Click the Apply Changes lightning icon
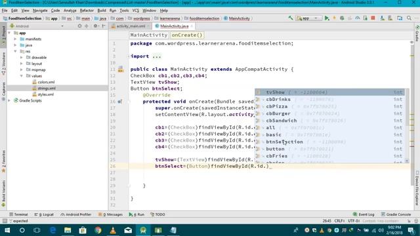Screen dimensions: 420x236 [x=334, y=18]
